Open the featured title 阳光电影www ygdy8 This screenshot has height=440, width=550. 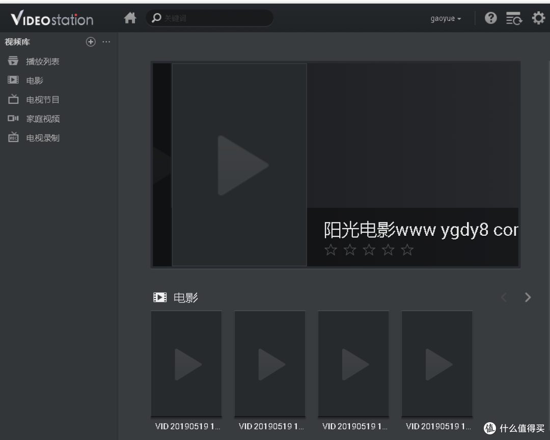[421, 230]
